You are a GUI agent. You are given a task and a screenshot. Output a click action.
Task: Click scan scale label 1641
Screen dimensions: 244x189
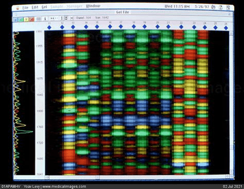point(40,174)
